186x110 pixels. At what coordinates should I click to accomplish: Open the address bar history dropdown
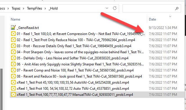coord(107,8)
